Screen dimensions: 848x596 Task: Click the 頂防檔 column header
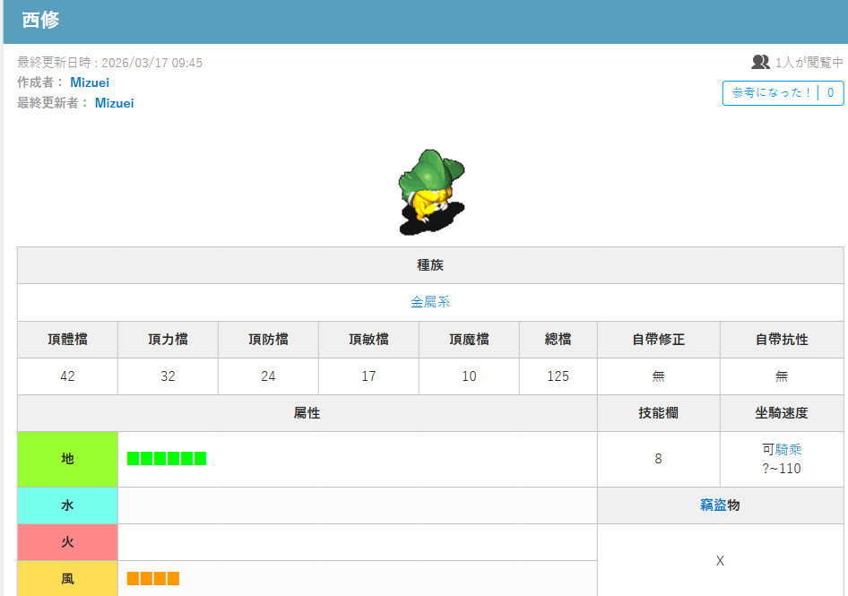pyautogui.click(x=268, y=340)
